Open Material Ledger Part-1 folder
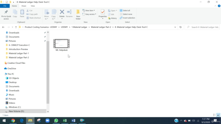The image size is (221, 124). 19,53
